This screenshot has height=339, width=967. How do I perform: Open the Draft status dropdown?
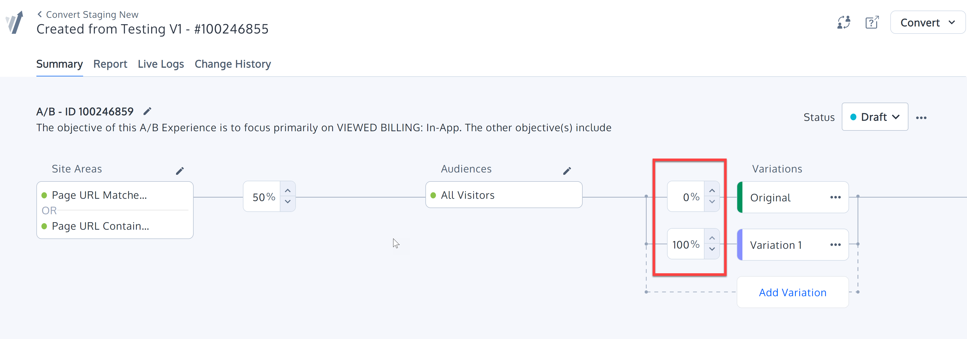point(875,117)
